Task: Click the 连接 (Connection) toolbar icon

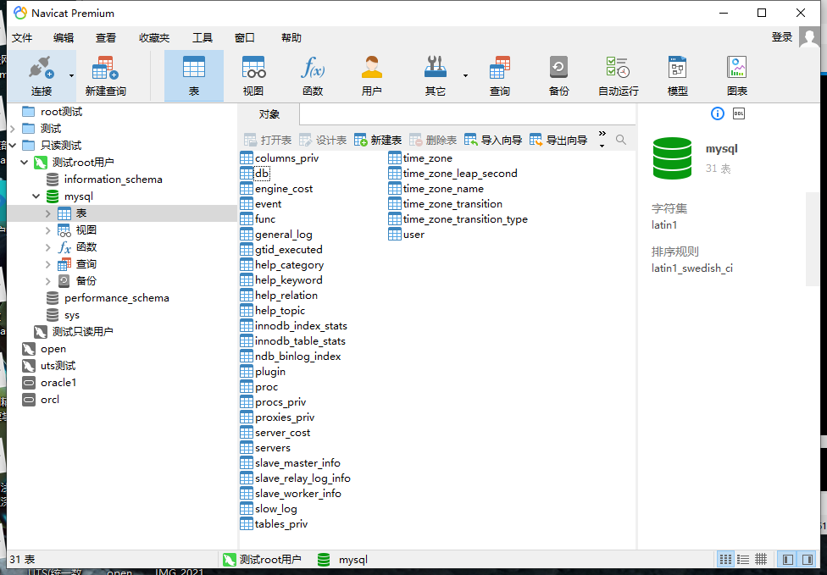Action: (42, 75)
